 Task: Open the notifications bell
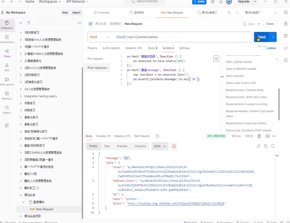tap(221, 2)
